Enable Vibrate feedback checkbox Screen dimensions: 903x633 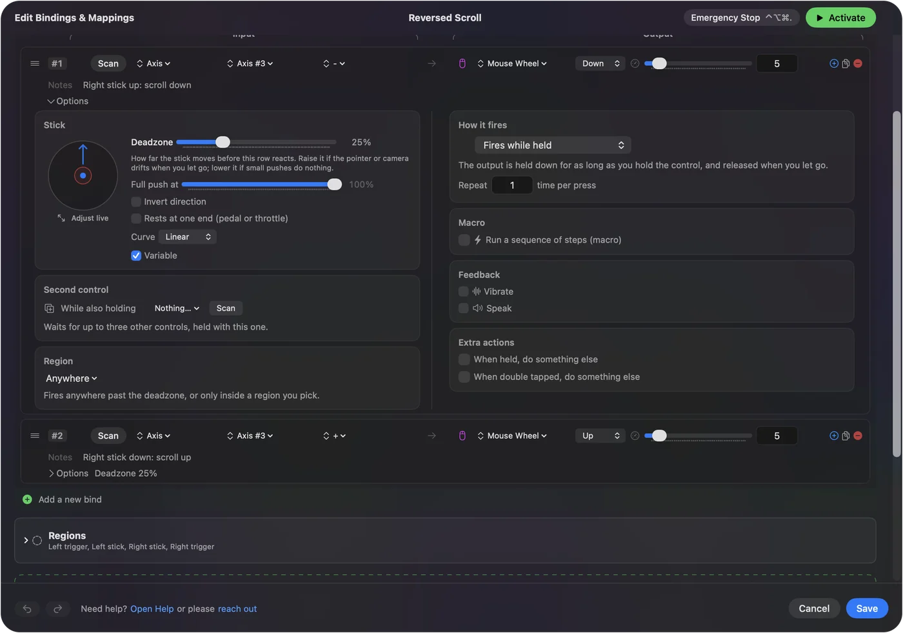pos(463,292)
